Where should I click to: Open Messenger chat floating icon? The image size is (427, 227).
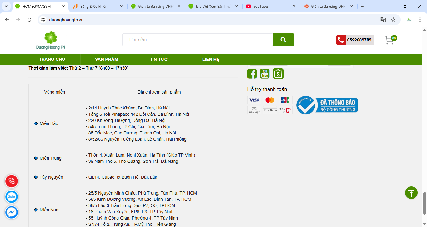pyautogui.click(x=12, y=212)
